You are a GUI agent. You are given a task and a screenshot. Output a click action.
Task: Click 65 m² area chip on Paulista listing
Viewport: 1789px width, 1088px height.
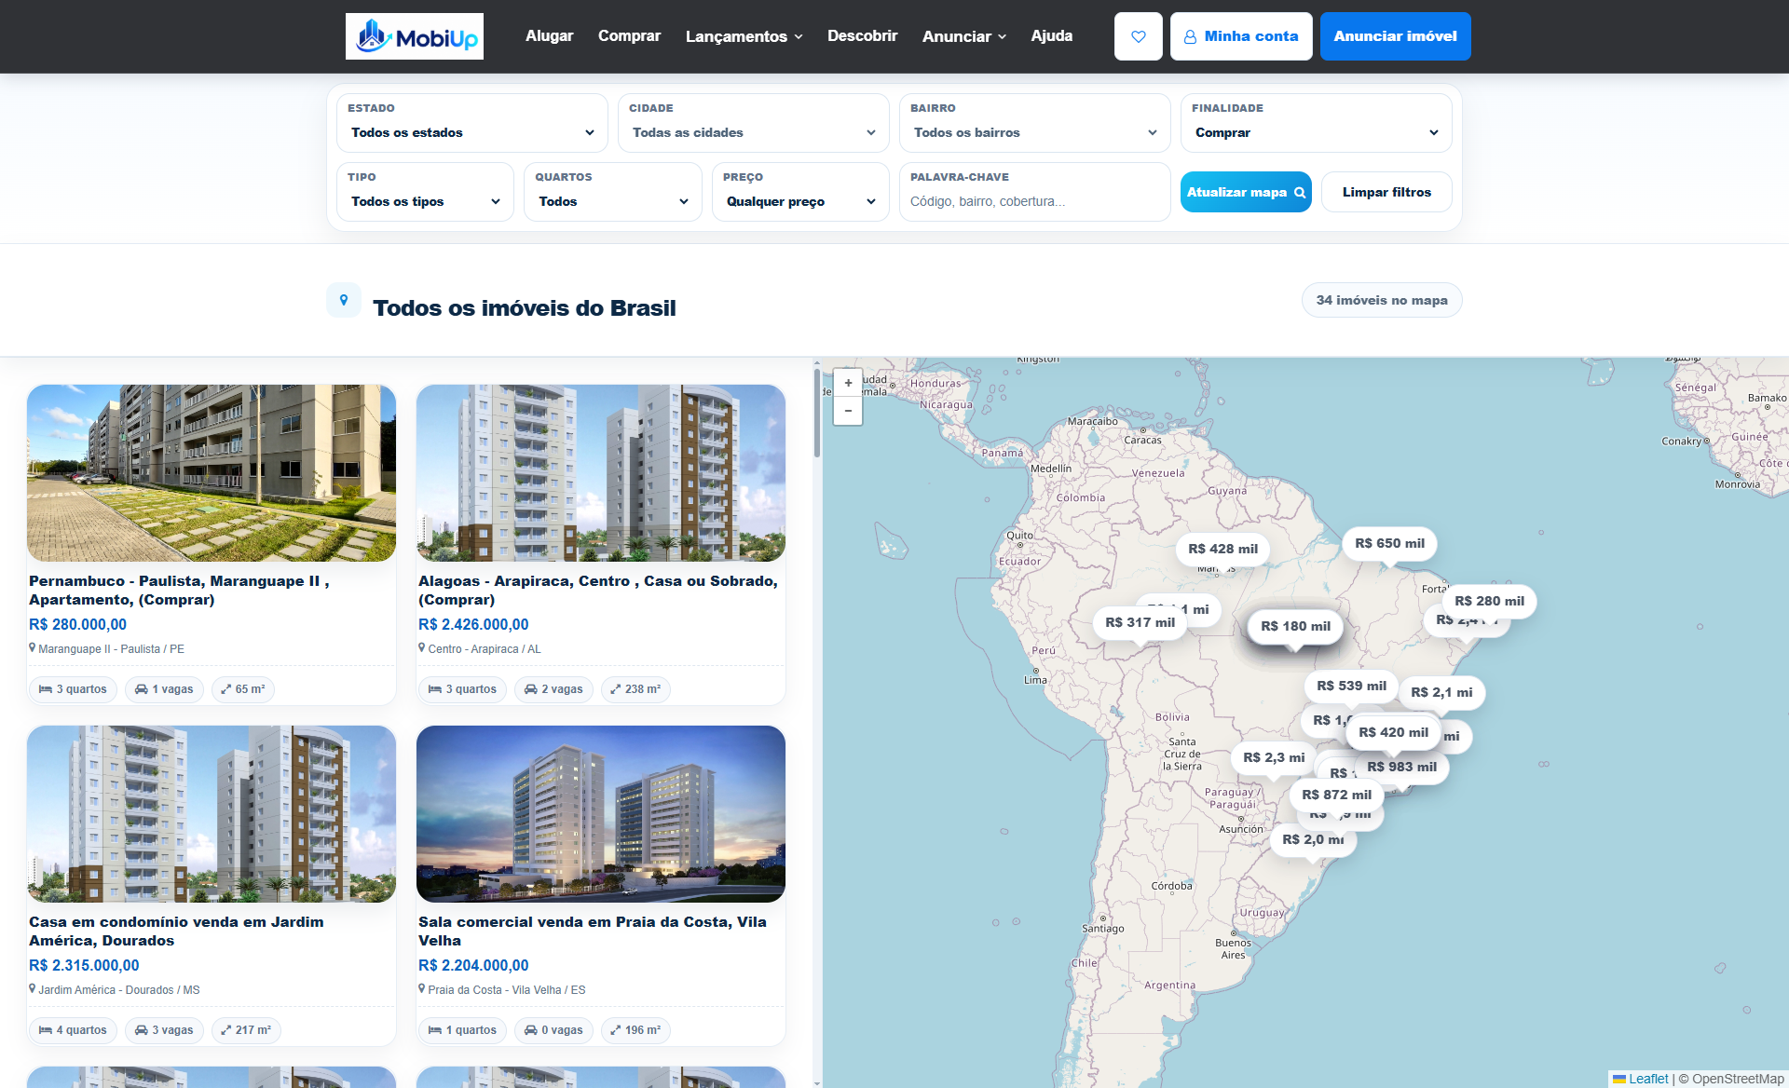pyautogui.click(x=243, y=689)
